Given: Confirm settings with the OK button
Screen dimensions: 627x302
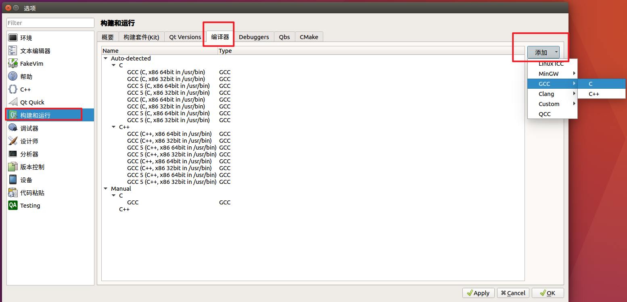Looking at the screenshot, I should pos(548,293).
